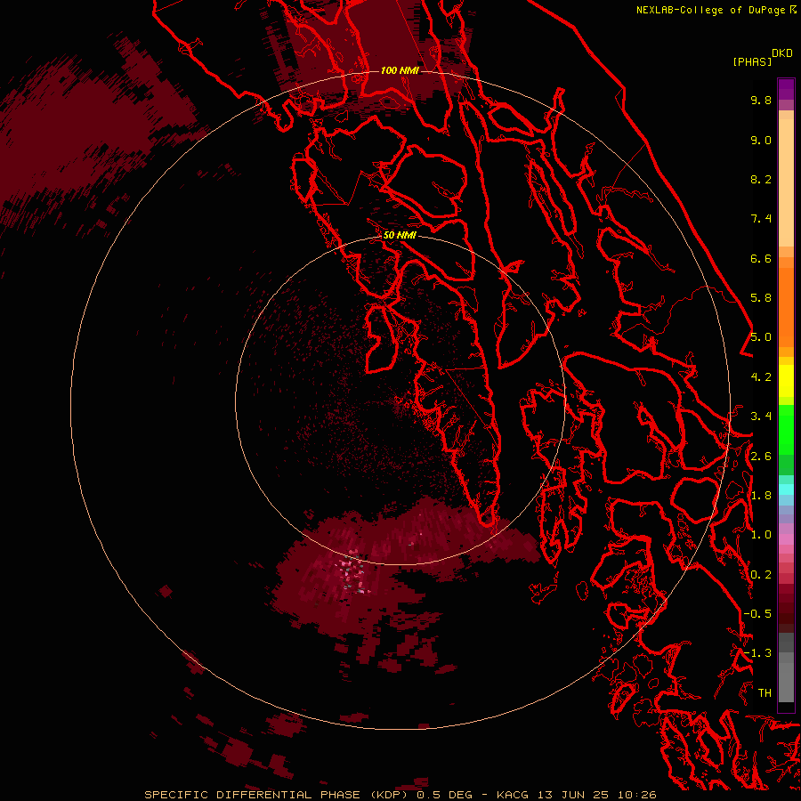Click the 100 NMI range ring label
This screenshot has width=801, height=801.
(400, 70)
